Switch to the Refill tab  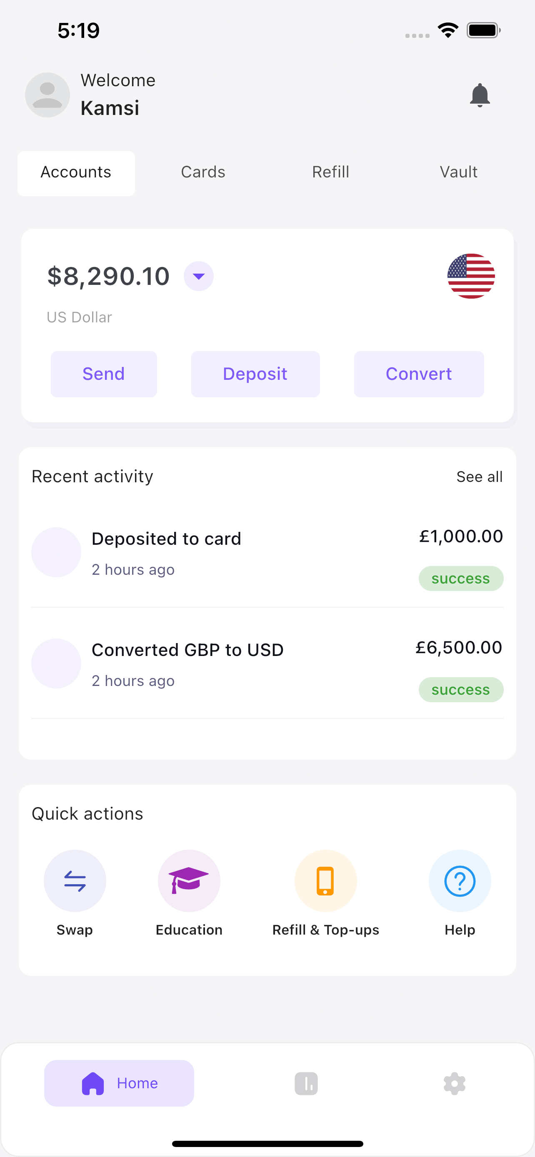tap(330, 172)
